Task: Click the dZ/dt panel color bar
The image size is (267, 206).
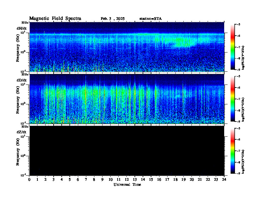Action: [233, 151]
